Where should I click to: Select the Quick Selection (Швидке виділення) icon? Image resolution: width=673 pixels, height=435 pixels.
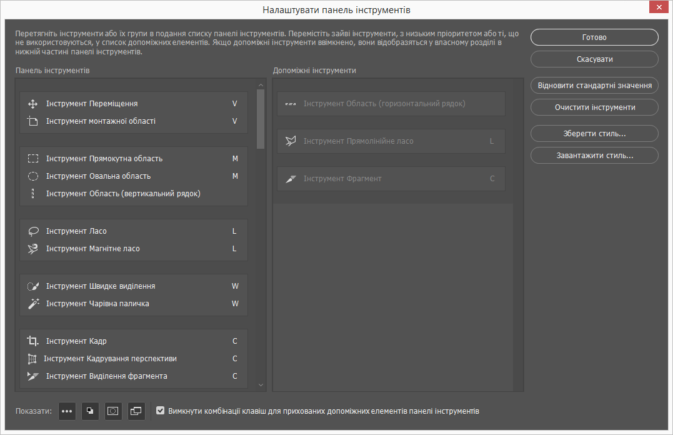click(34, 286)
